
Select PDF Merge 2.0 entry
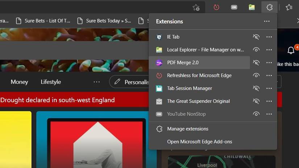pyautogui.click(x=199, y=63)
